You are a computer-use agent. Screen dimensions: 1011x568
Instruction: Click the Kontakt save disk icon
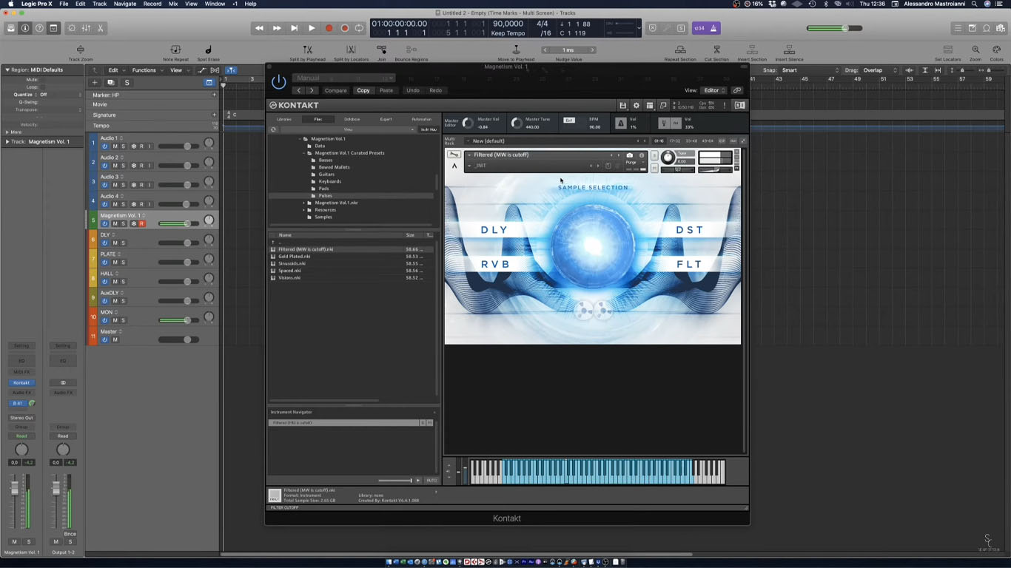click(x=622, y=106)
